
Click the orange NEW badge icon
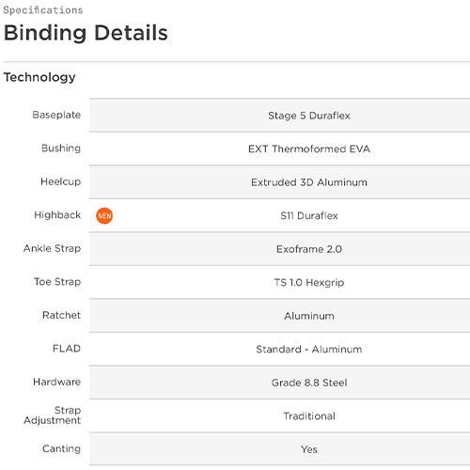104,215
